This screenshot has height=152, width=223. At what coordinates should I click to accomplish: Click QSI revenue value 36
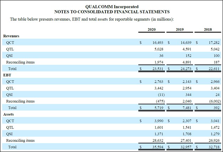tap(161, 56)
